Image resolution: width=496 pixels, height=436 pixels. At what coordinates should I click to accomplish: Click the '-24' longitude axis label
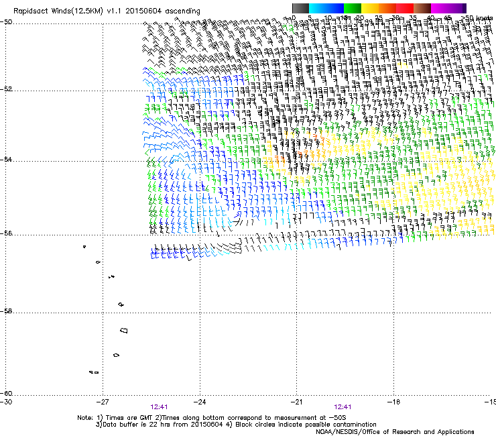tap(200, 402)
